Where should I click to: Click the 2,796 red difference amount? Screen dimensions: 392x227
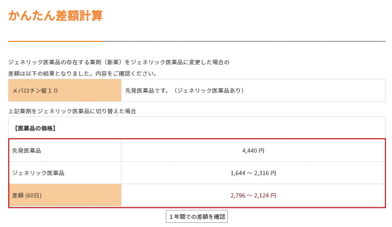(238, 195)
